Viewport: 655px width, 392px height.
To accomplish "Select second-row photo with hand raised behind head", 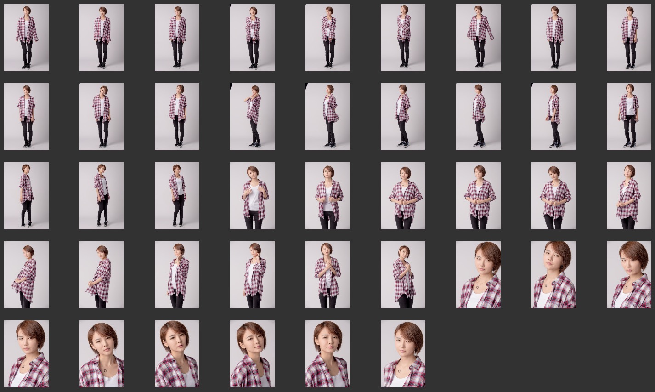I will pyautogui.click(x=252, y=117).
